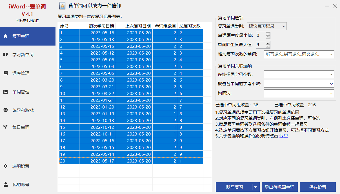
Task: Click the 导出待巩固单词 button
Action: click(x=279, y=187)
